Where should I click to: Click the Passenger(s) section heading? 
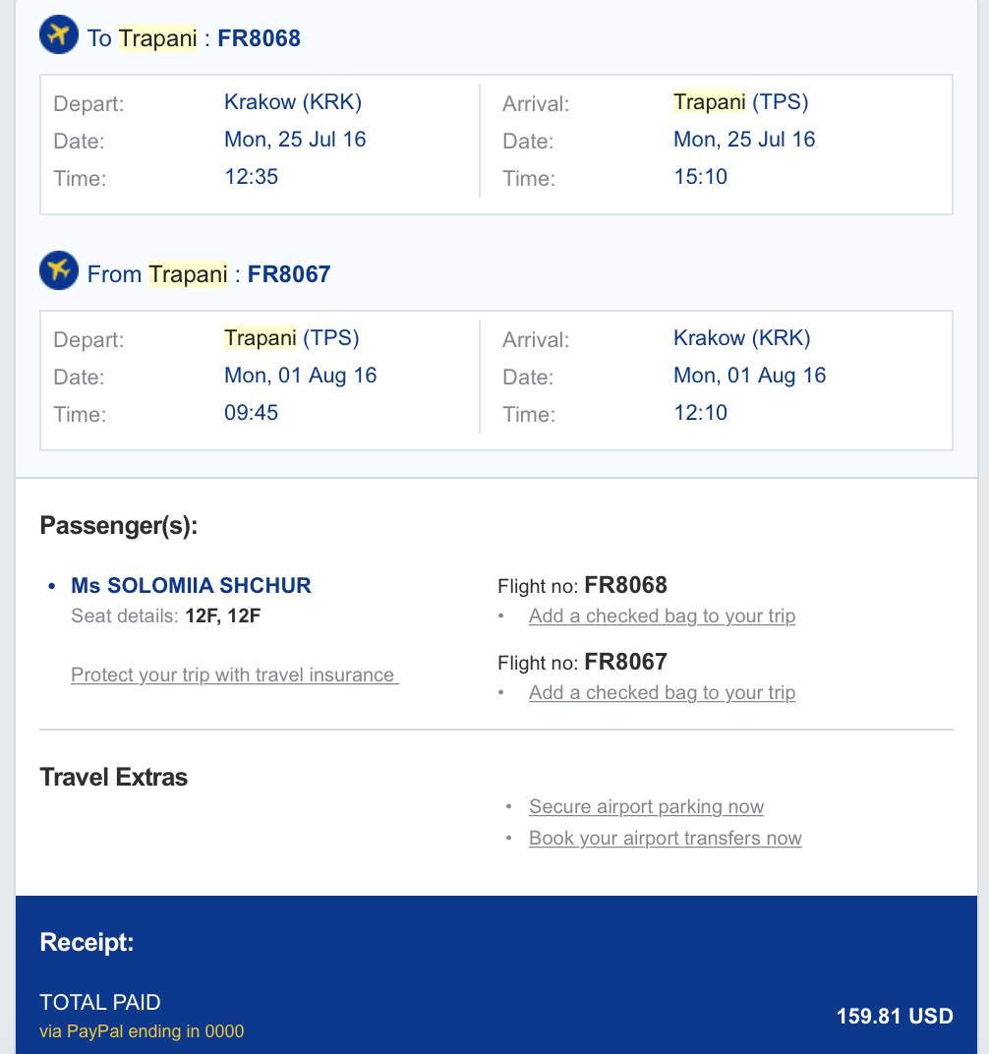coord(118,526)
